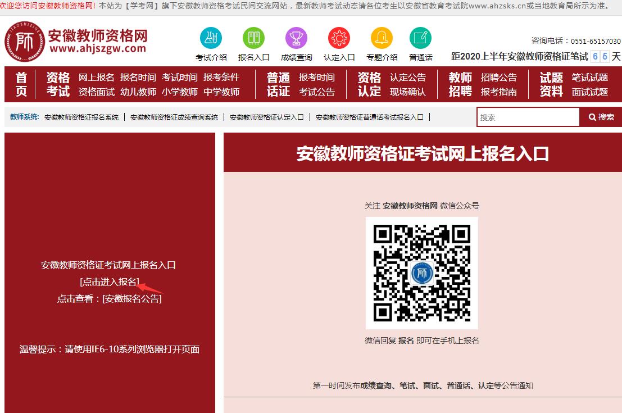
Task: Open 安徽教师资格证成绩查询系统 link
Action: point(174,117)
